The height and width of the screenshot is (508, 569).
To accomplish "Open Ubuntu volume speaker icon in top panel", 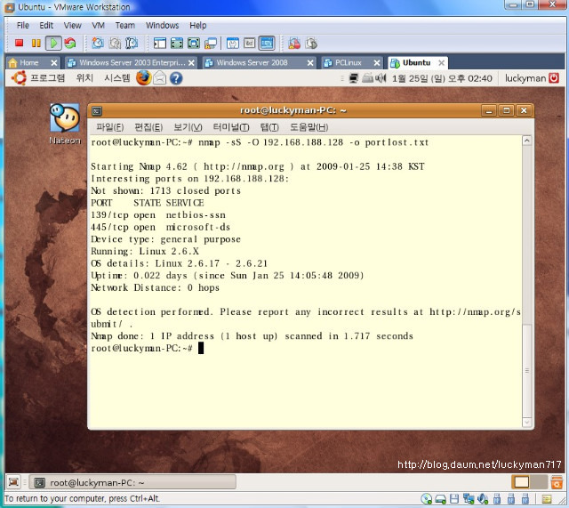I will [x=381, y=78].
